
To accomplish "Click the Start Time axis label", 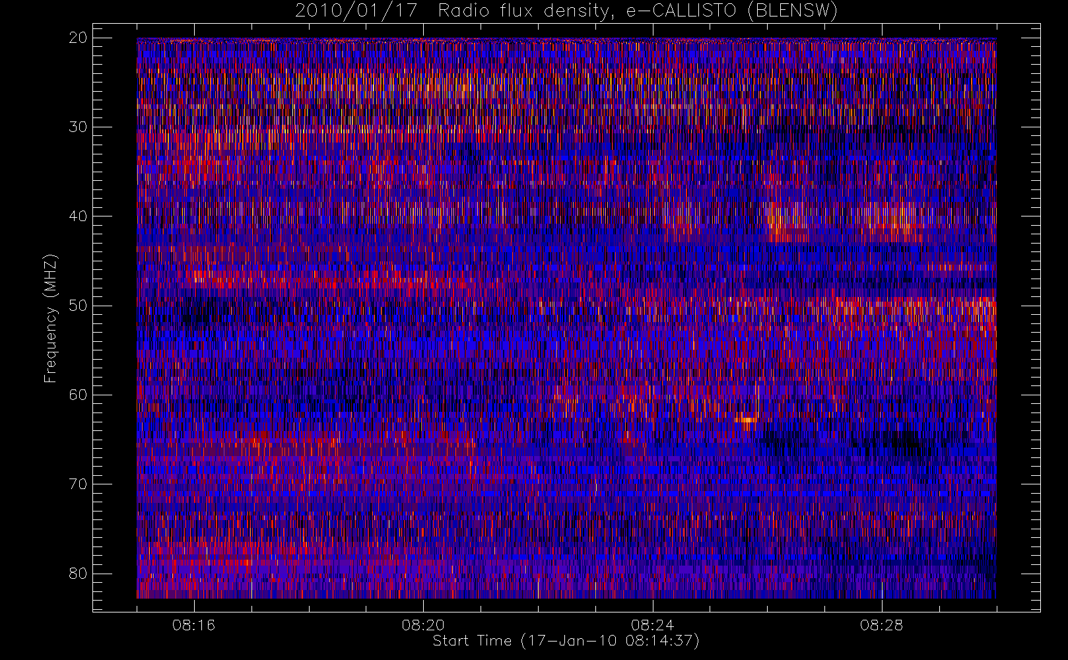I will click(x=566, y=641).
